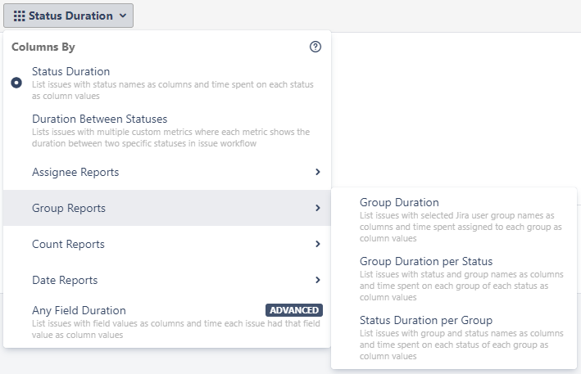Collapse the Status Duration dropdown arrow
This screenshot has height=374, width=581.
pyautogui.click(x=122, y=16)
